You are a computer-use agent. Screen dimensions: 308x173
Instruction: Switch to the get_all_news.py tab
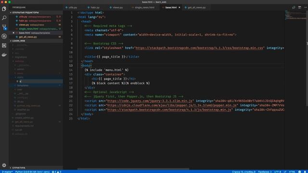tap(197, 8)
